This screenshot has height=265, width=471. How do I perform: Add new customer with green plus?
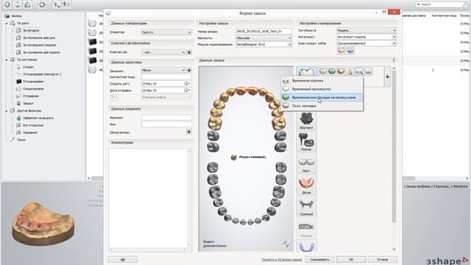189,71
